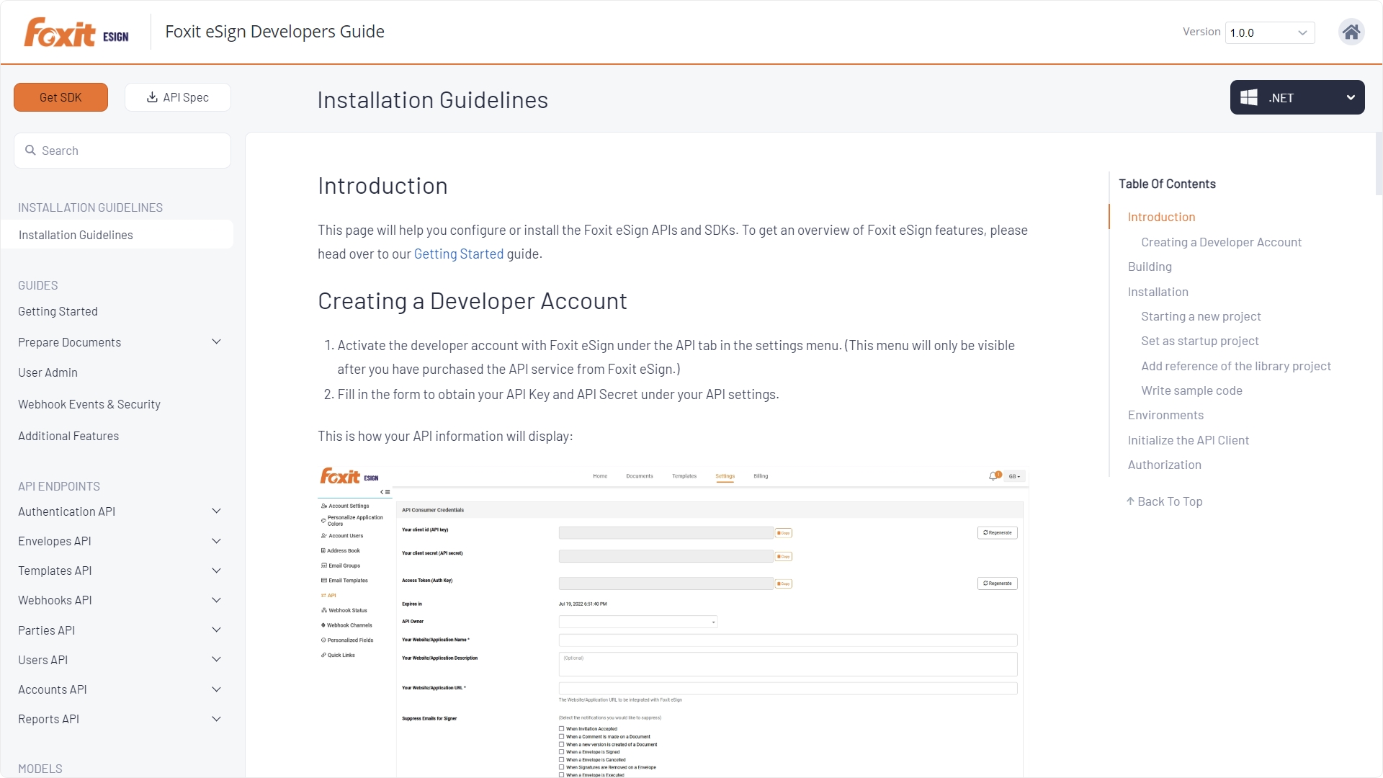Viewport: 1383px width, 778px height.
Task: Jump to Write sample code
Action: pyautogui.click(x=1191, y=390)
